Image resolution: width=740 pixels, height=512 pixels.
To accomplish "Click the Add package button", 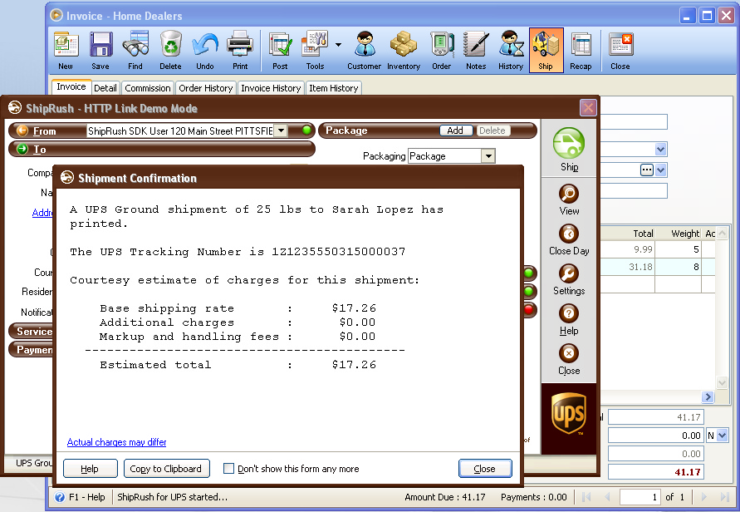I will (455, 130).
